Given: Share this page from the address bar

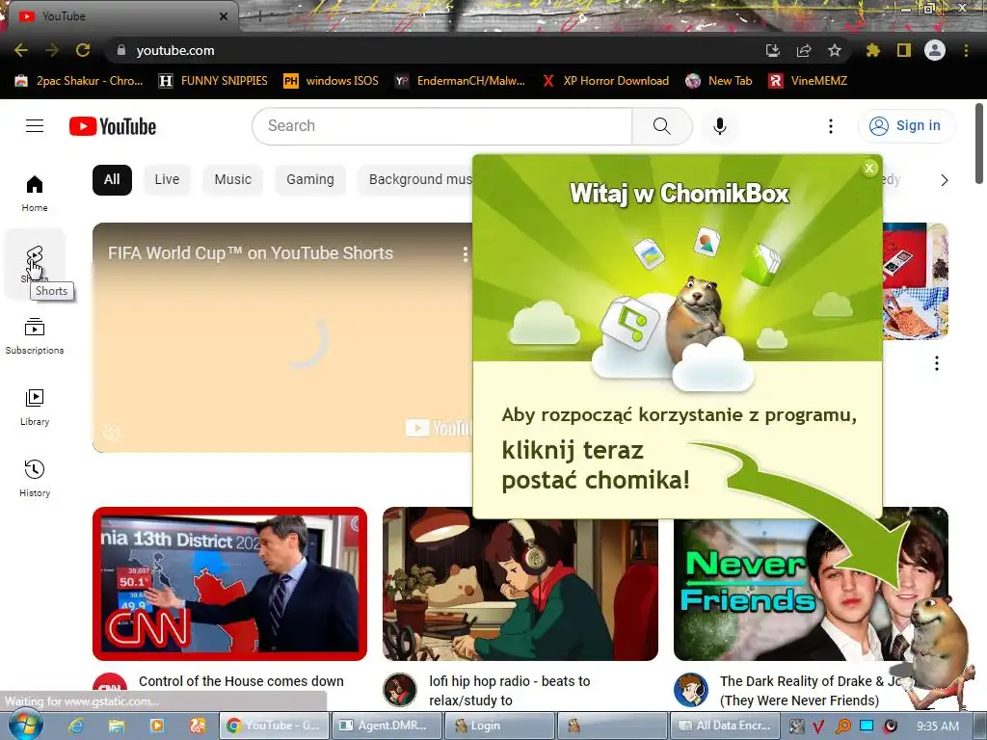Looking at the screenshot, I should (x=803, y=50).
